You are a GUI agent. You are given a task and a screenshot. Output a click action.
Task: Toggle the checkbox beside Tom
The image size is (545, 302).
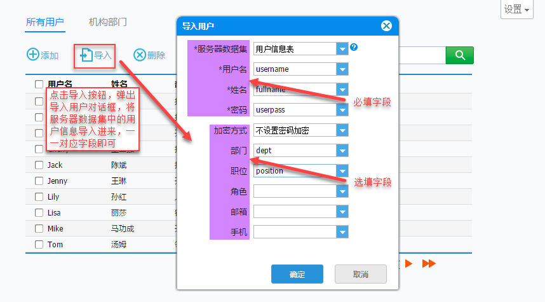(39, 245)
